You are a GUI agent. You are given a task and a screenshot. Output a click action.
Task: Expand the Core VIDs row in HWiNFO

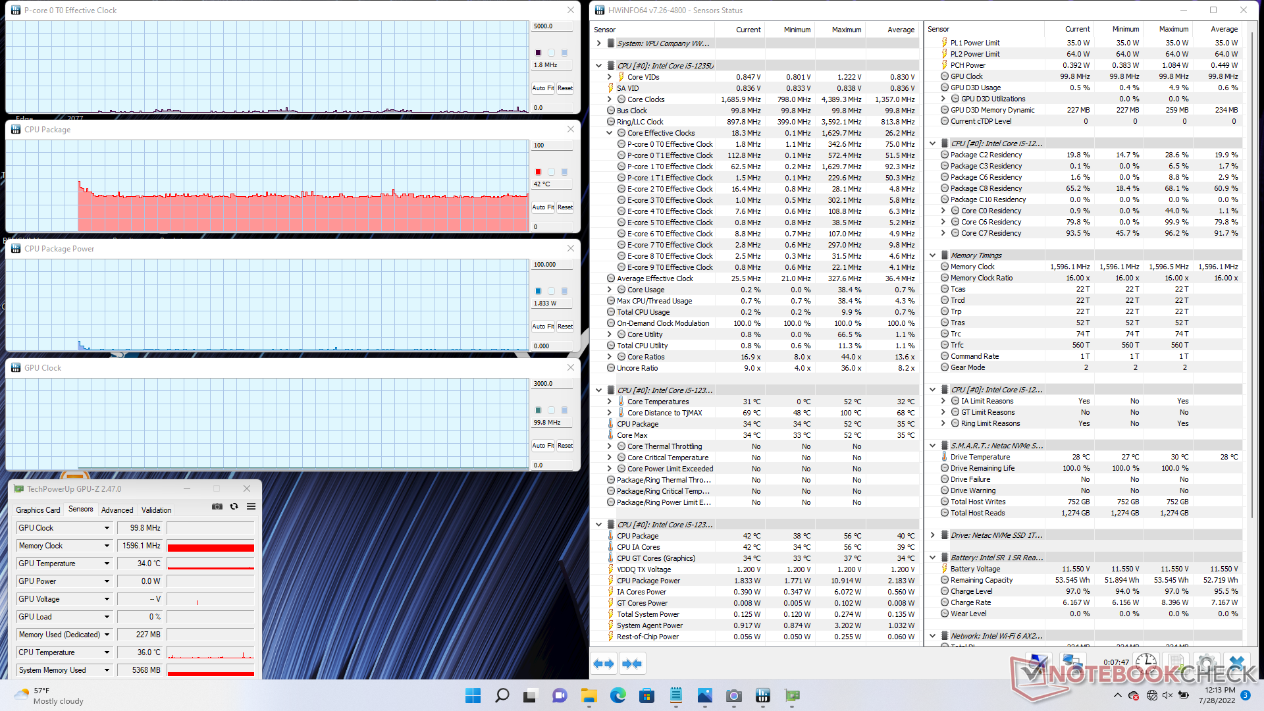(x=609, y=77)
